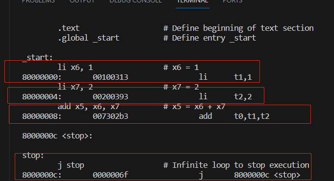This screenshot has height=181, width=334.
Task: Click the address '80000008:'
Action: click(x=42, y=116)
